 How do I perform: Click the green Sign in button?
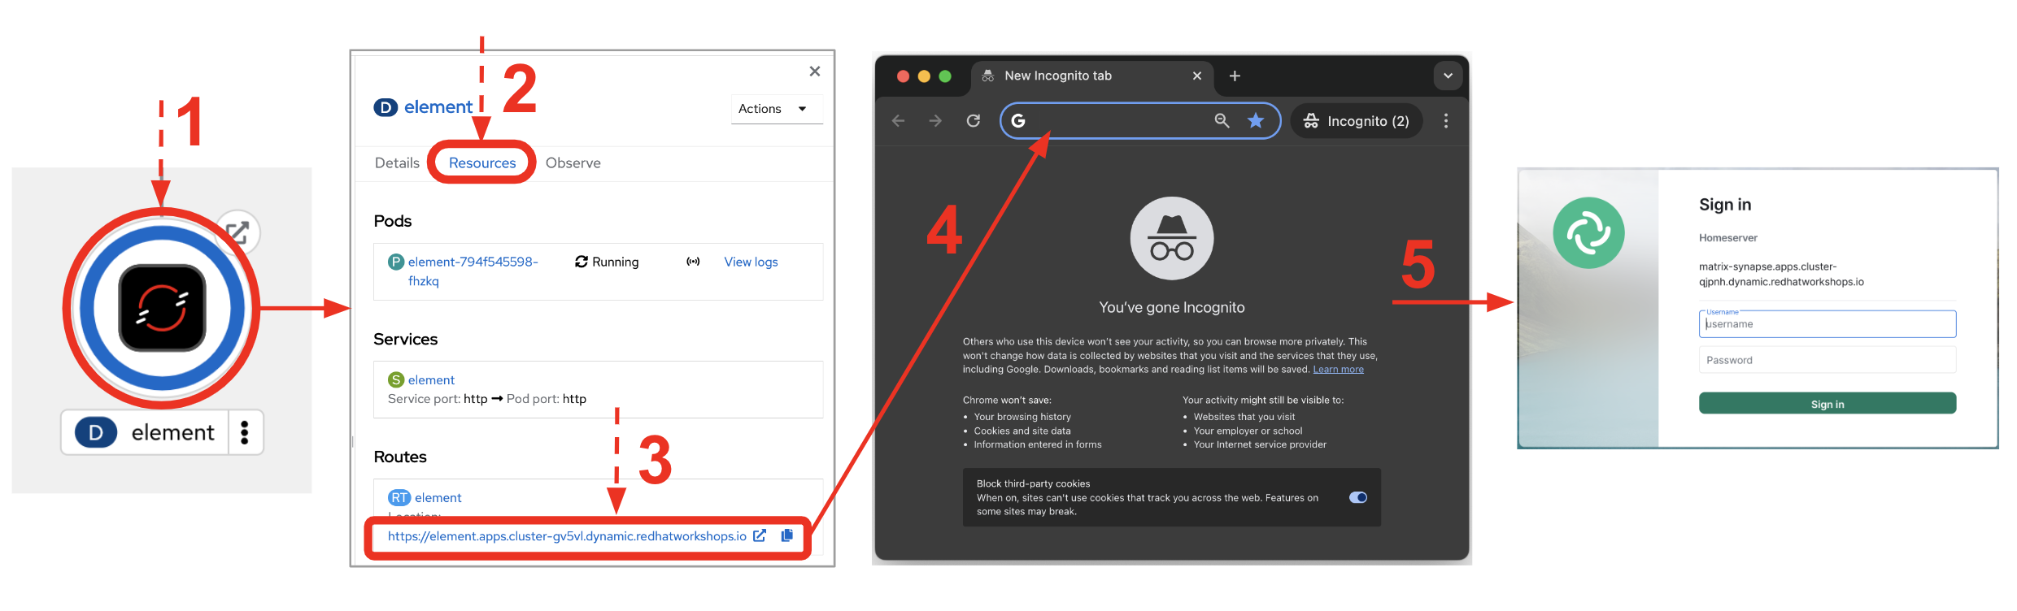(x=1827, y=404)
